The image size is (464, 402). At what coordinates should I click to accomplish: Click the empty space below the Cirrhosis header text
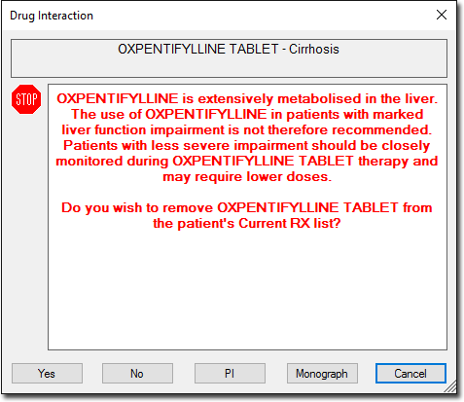(x=229, y=67)
